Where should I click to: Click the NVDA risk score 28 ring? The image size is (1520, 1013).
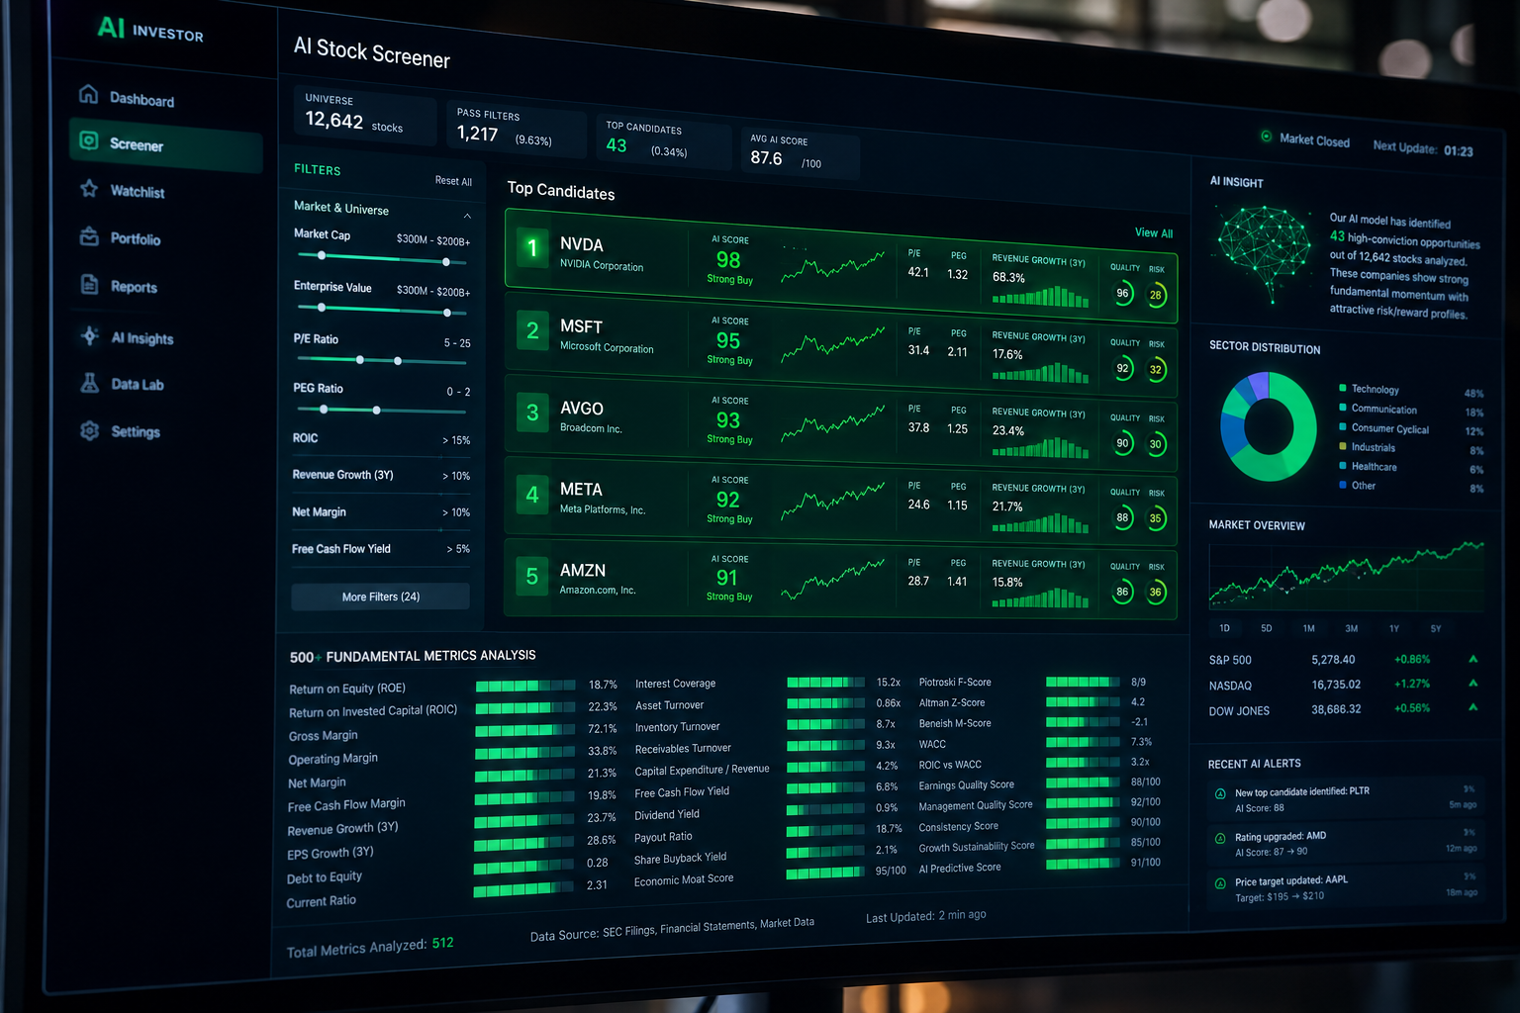1155,295
